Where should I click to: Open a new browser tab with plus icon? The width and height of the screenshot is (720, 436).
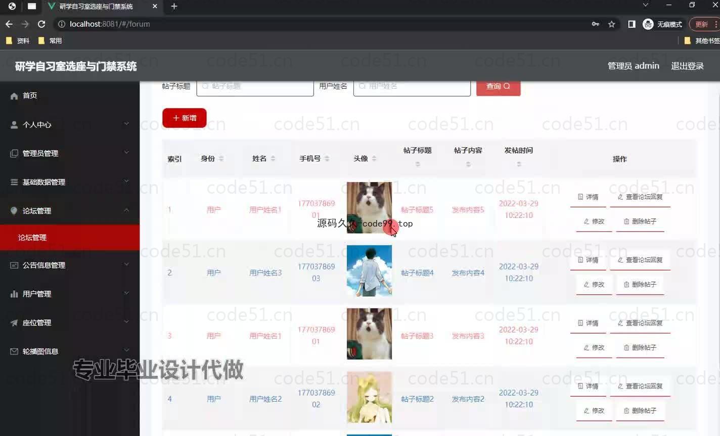click(174, 6)
